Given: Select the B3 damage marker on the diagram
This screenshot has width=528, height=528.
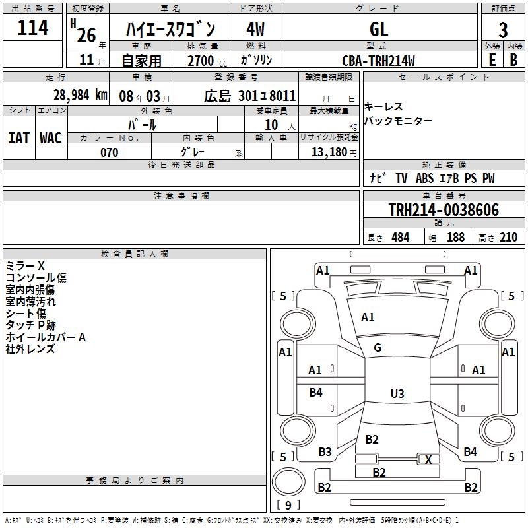Looking at the screenshot, I should (325, 452).
